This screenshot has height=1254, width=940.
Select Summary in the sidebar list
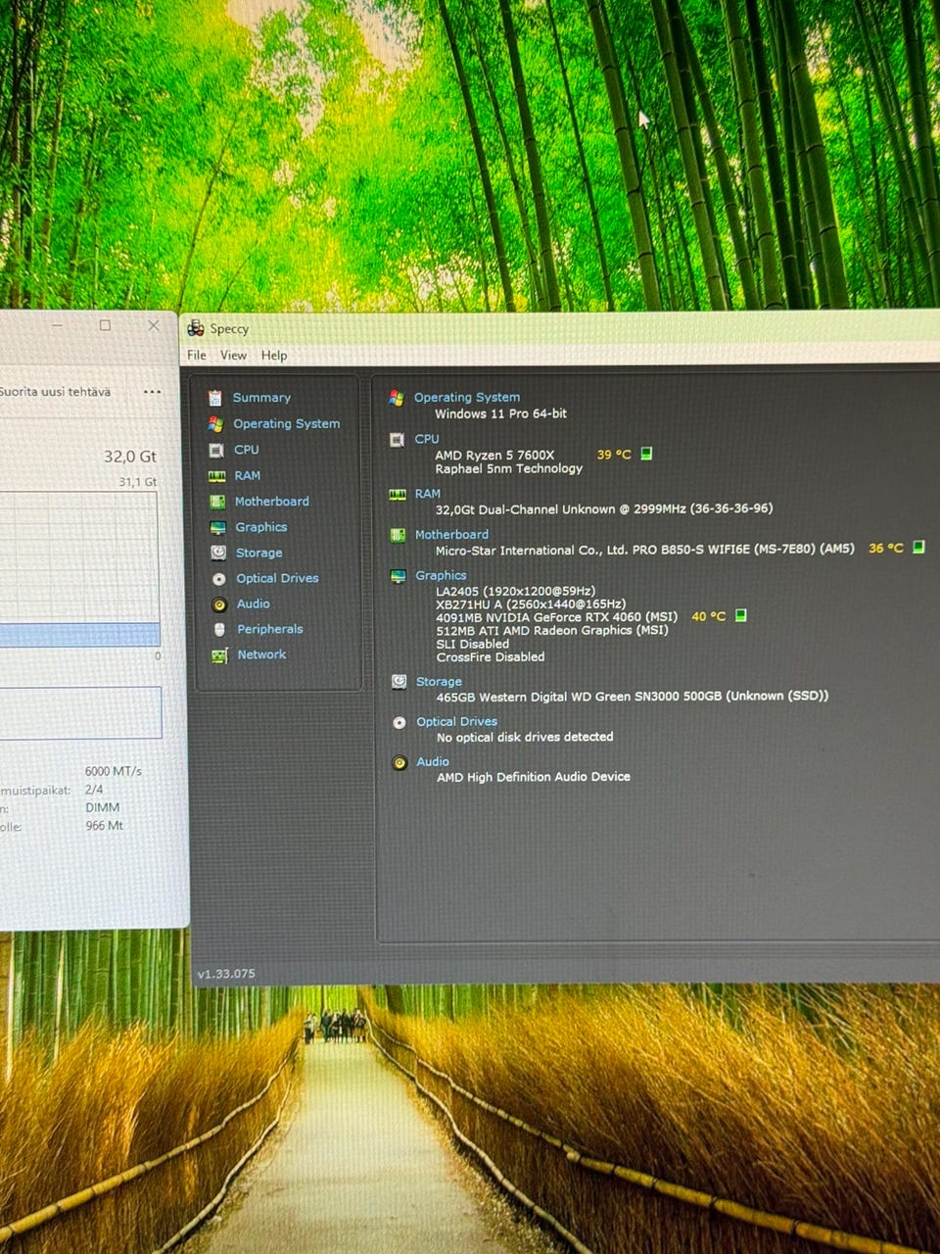click(261, 398)
